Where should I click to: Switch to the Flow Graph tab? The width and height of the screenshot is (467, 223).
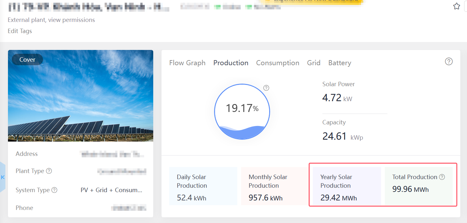[187, 63]
